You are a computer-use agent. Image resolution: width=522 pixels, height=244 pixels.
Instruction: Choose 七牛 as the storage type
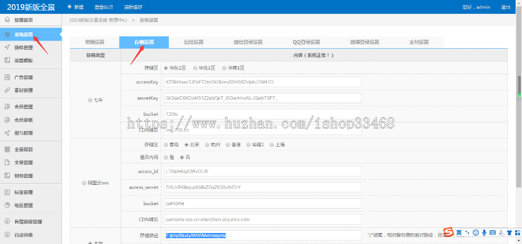click(x=90, y=100)
